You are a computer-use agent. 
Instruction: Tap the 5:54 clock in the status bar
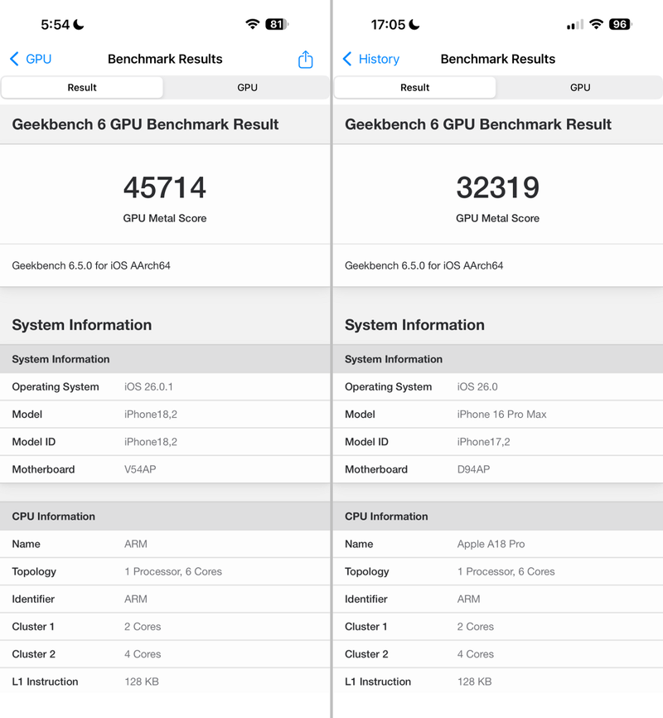coord(53,24)
